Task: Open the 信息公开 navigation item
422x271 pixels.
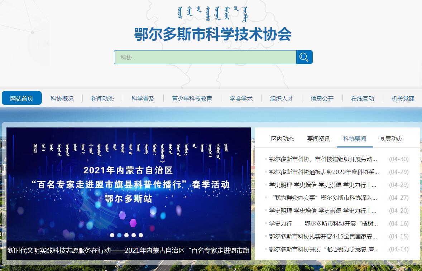Action: click(x=322, y=98)
